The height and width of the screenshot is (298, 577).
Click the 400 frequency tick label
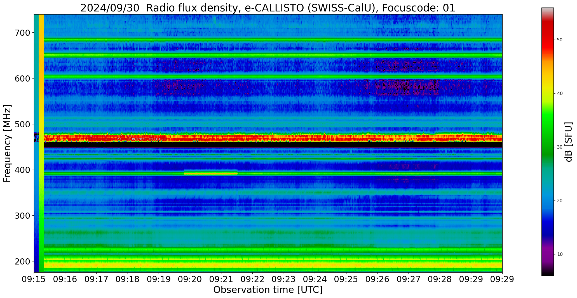pyautogui.click(x=22, y=170)
